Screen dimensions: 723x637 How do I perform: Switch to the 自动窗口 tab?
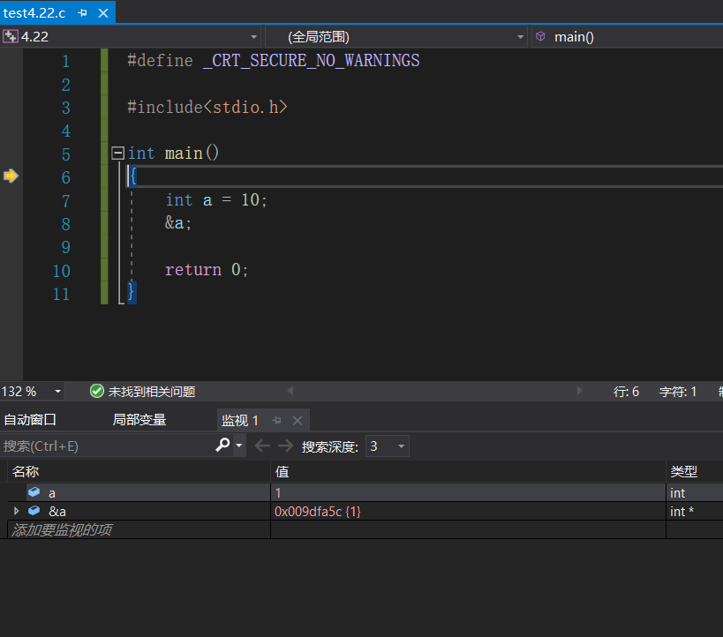[x=30, y=420]
